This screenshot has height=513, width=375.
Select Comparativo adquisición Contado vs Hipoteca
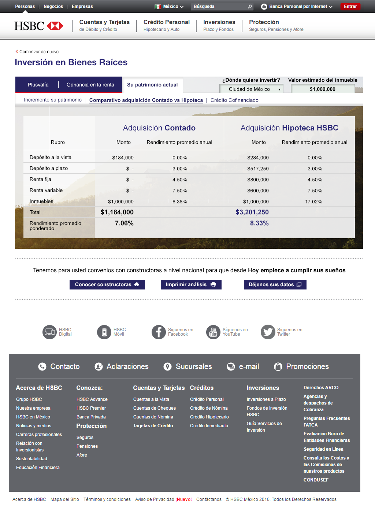click(146, 100)
